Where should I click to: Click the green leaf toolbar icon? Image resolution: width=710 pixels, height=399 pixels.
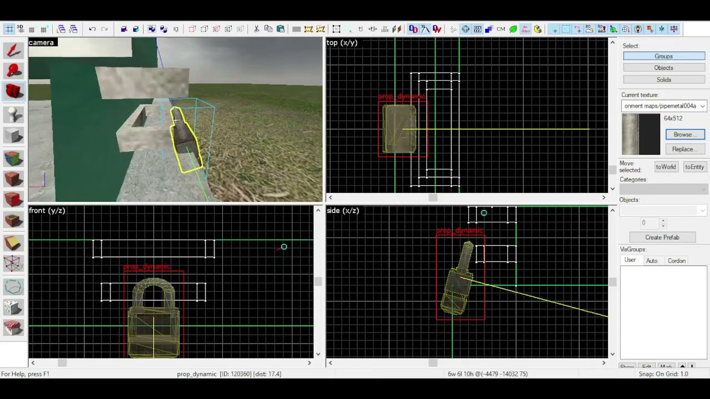click(x=513, y=29)
